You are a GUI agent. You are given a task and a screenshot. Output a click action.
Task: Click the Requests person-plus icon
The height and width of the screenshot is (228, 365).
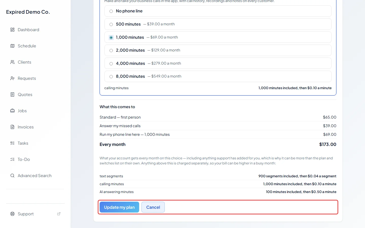[12, 78]
